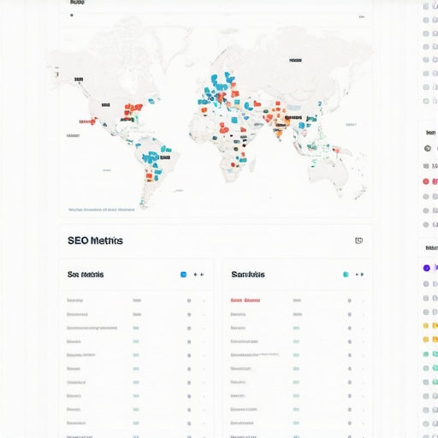Click the black label over Russia on map
The height and width of the screenshot is (438, 438).
295,60
